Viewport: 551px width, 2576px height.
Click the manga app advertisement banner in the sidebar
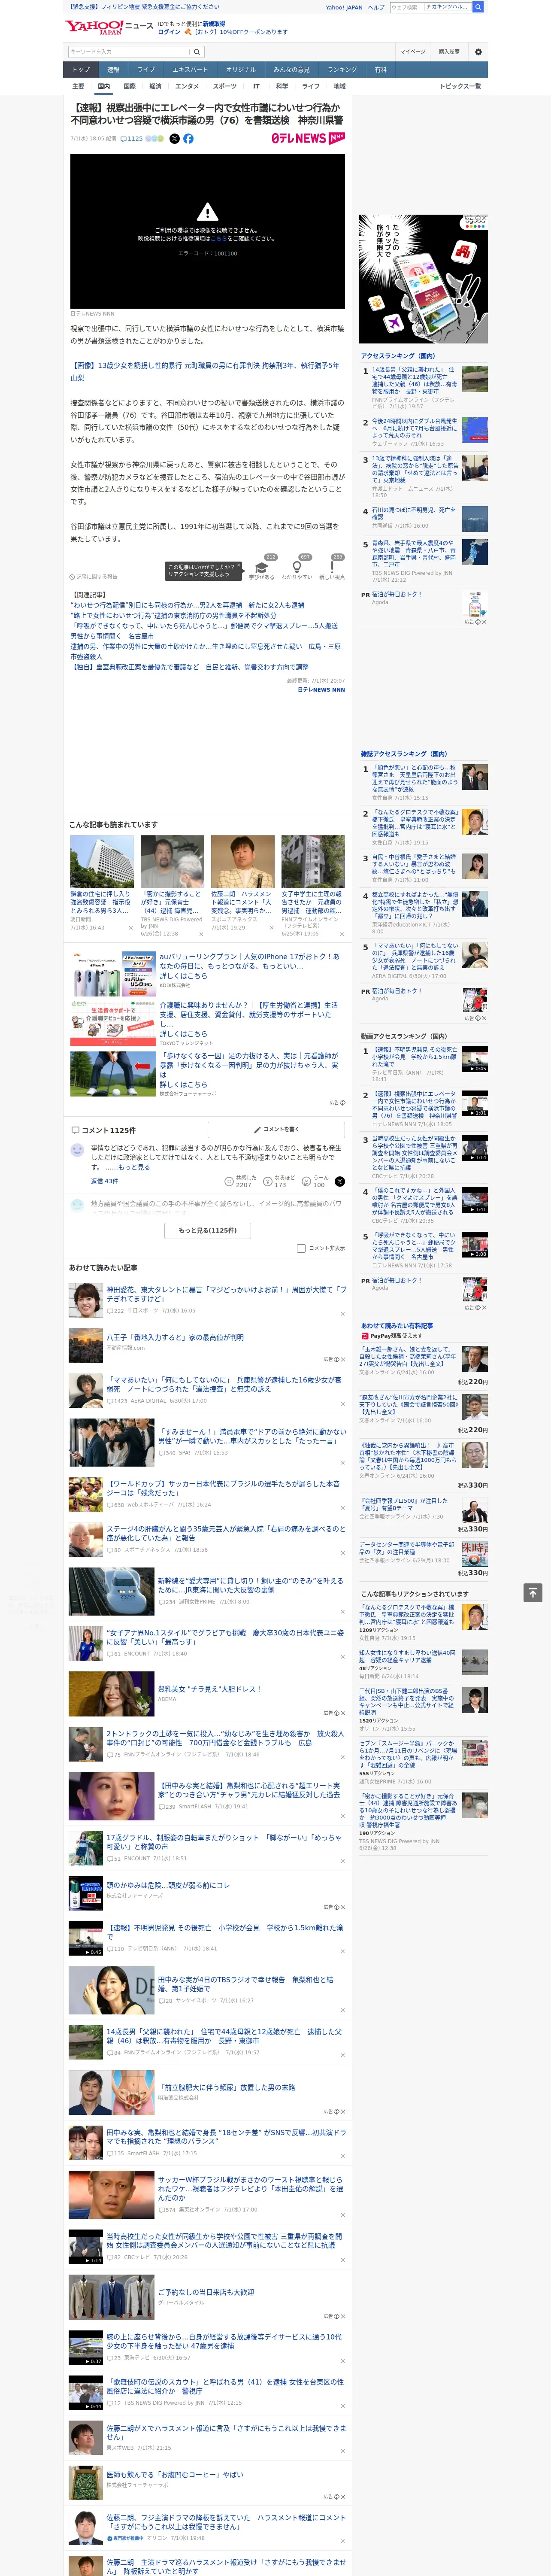tap(424, 278)
